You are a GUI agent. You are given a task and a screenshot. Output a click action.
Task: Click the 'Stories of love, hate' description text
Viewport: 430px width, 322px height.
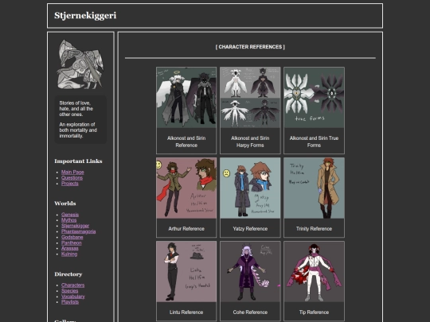[76, 109]
